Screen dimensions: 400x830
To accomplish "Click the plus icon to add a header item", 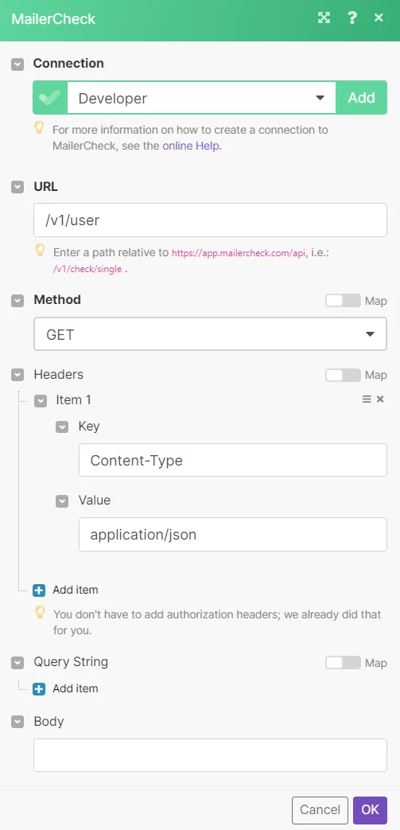I will click(39, 590).
